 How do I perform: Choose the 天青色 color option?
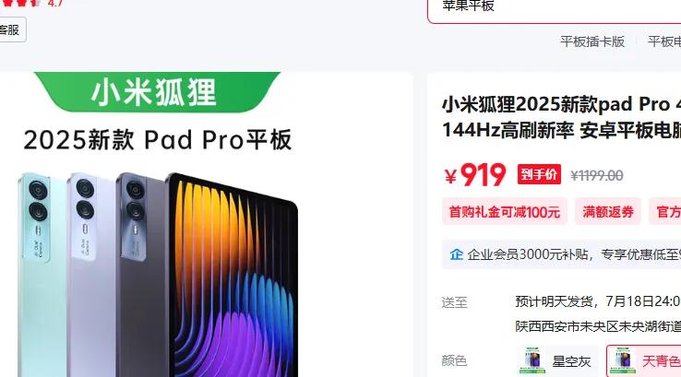coord(644,361)
